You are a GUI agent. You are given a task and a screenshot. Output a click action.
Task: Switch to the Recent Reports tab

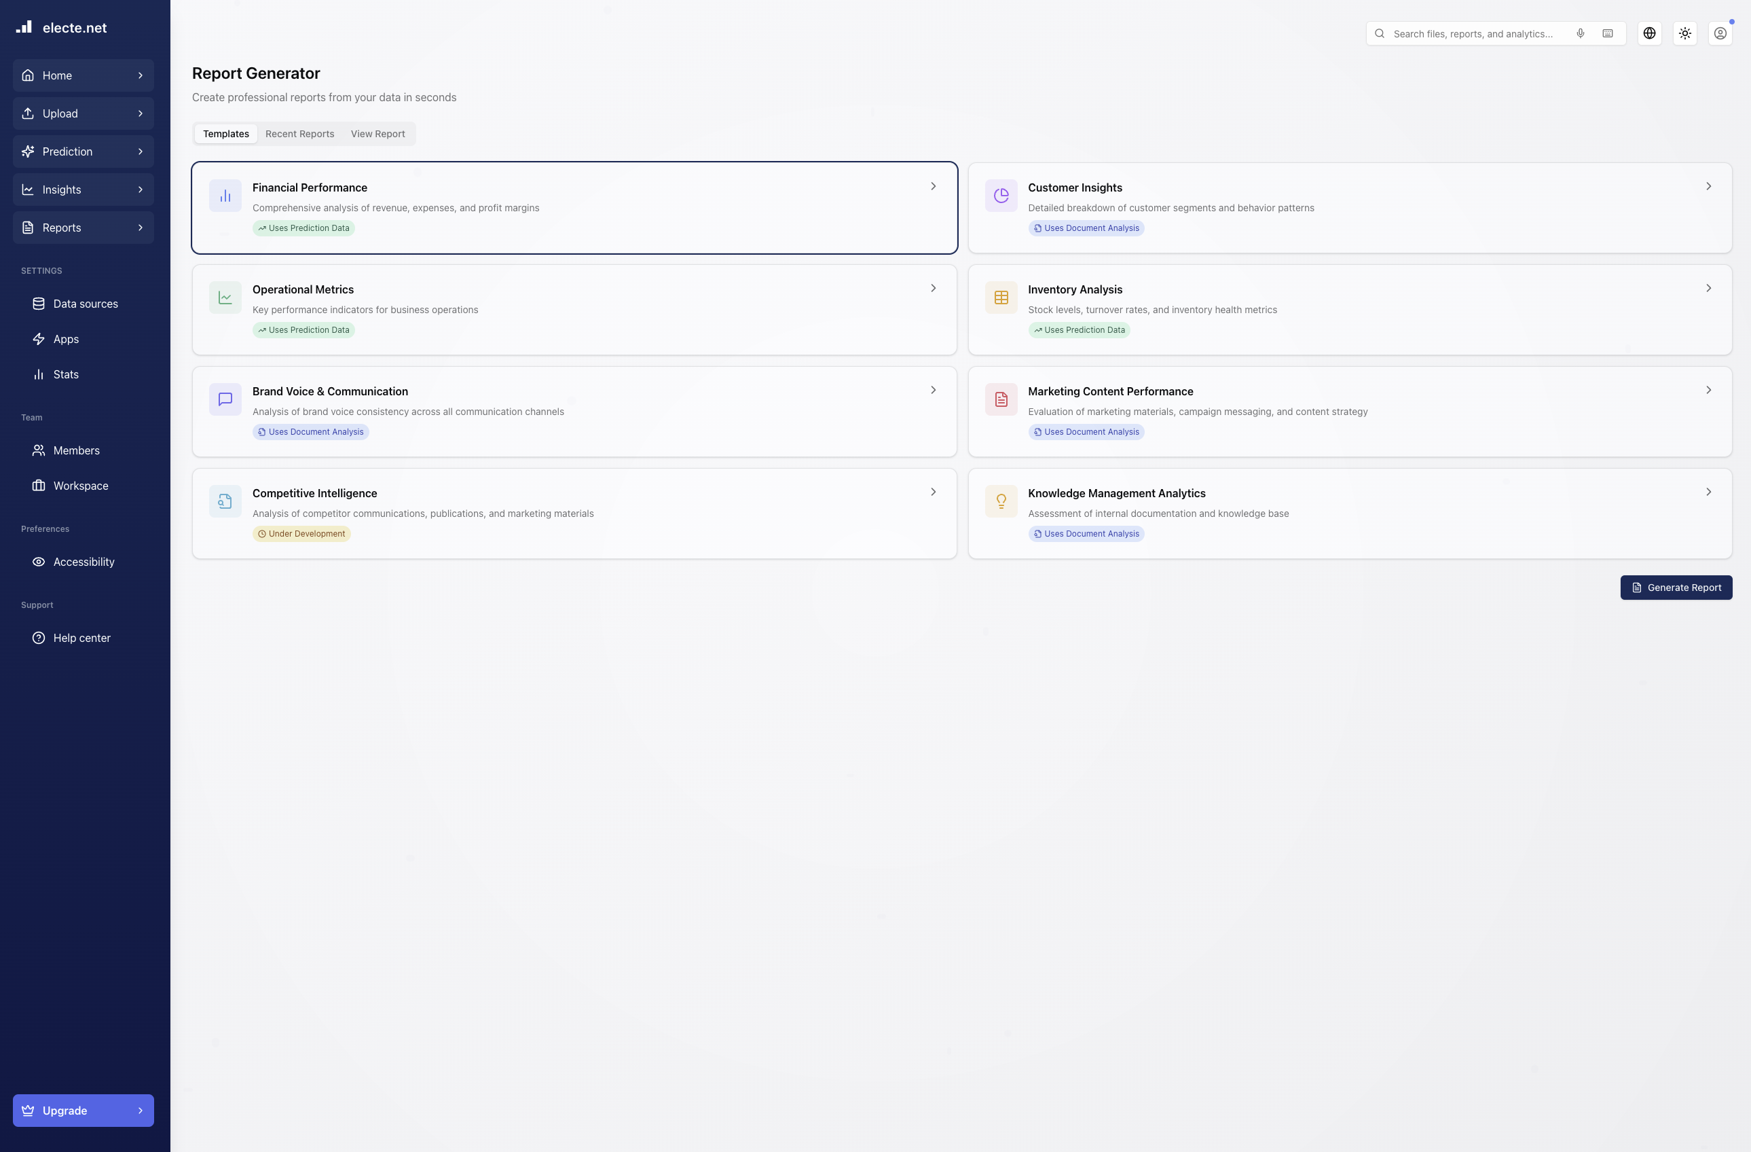point(299,134)
